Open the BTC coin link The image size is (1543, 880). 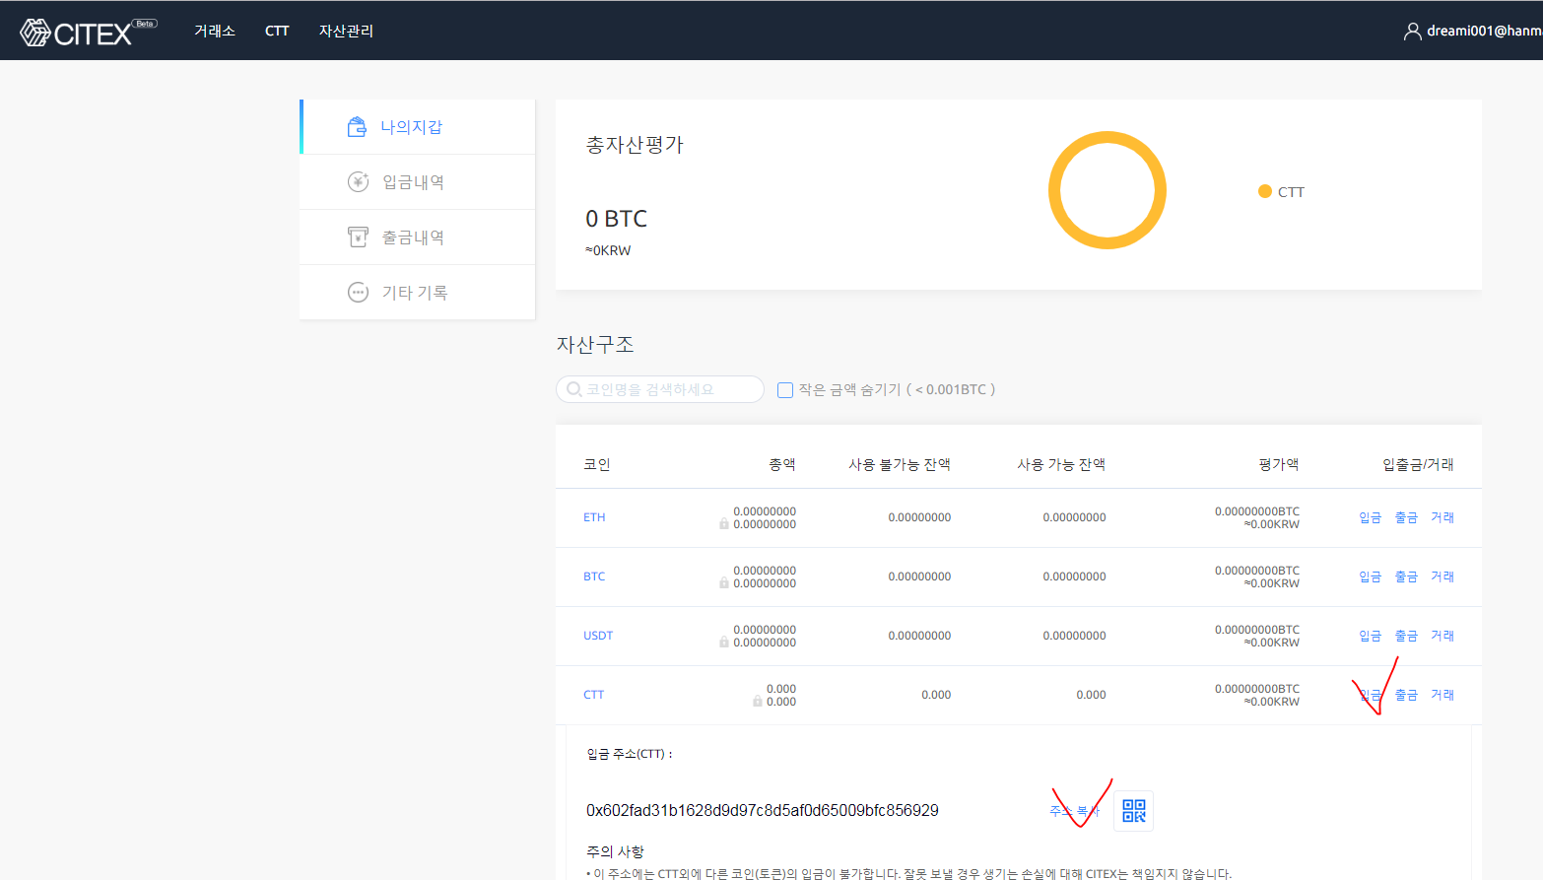point(594,576)
